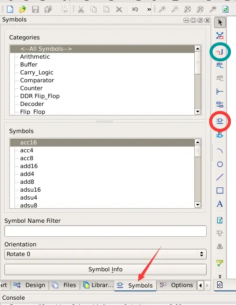This screenshot has height=305, width=236.
Task: Activate the Add Symbol tool
Action: [x=220, y=121]
